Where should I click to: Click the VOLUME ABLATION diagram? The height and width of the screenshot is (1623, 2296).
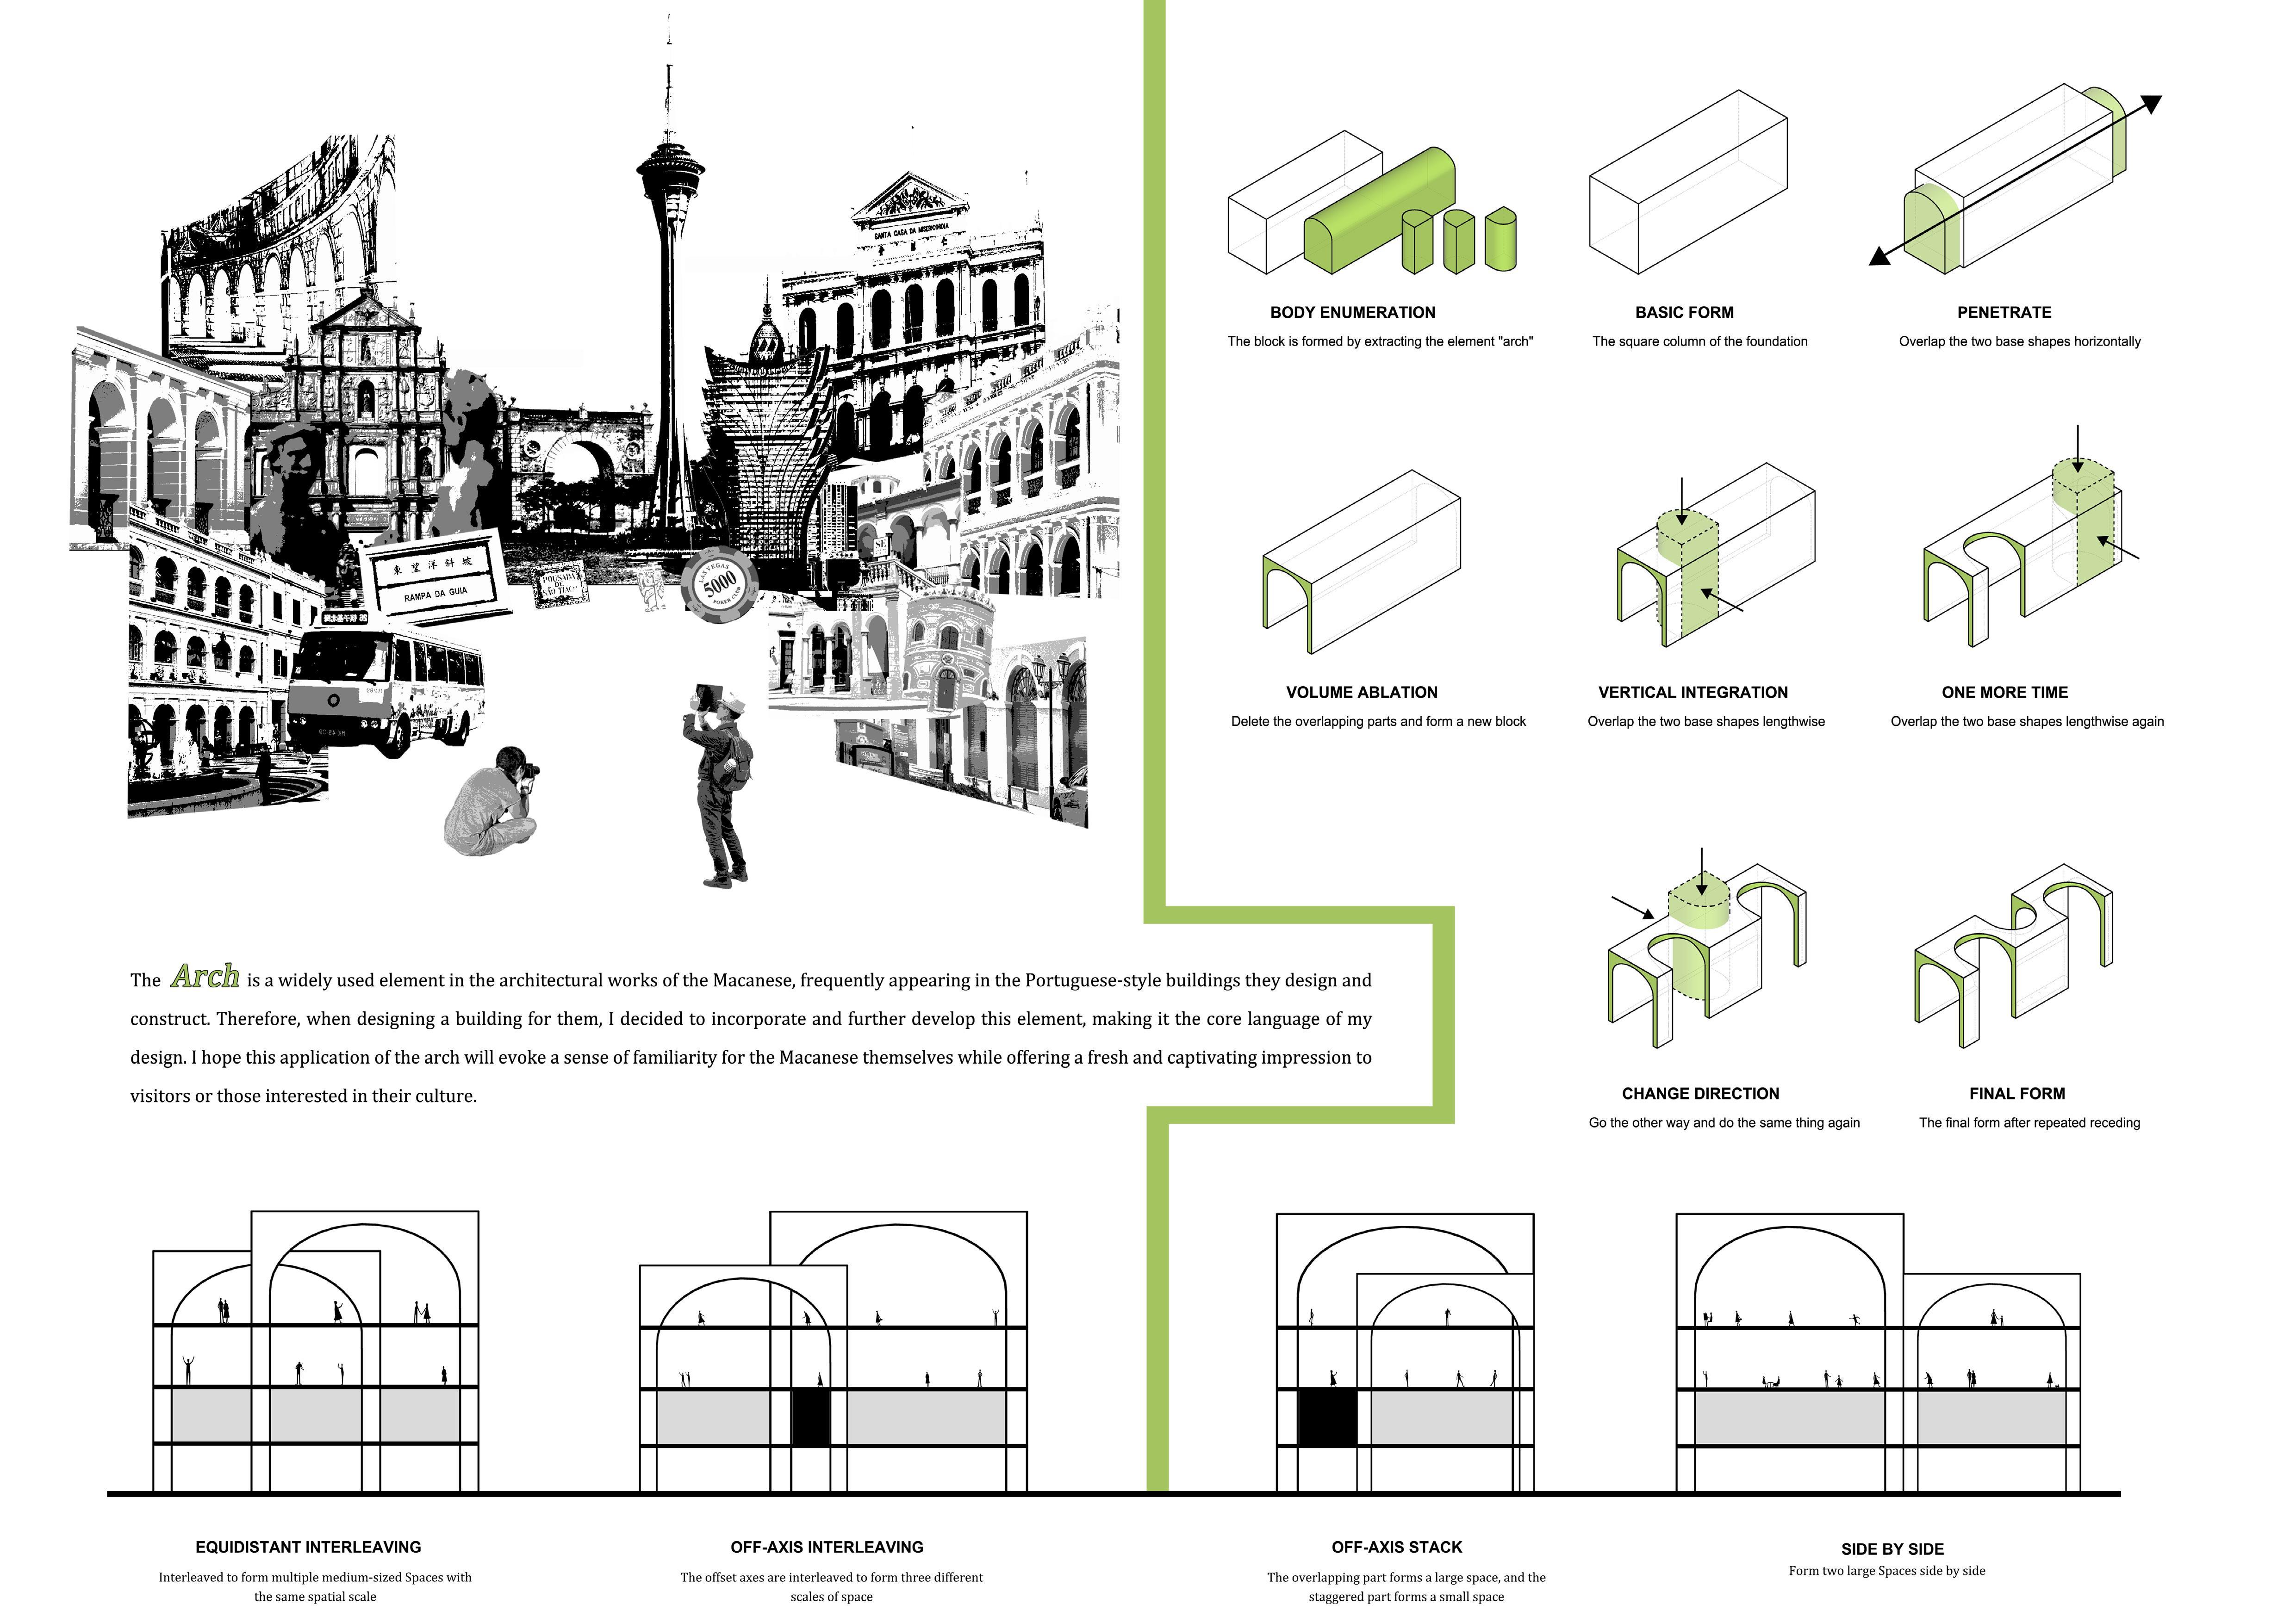(1361, 563)
